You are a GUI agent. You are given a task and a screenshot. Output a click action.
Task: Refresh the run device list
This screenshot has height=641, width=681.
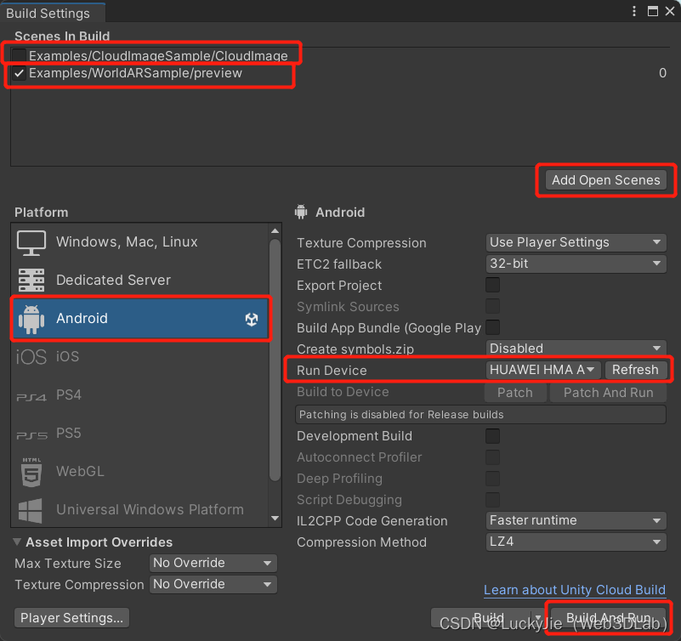[x=635, y=370]
